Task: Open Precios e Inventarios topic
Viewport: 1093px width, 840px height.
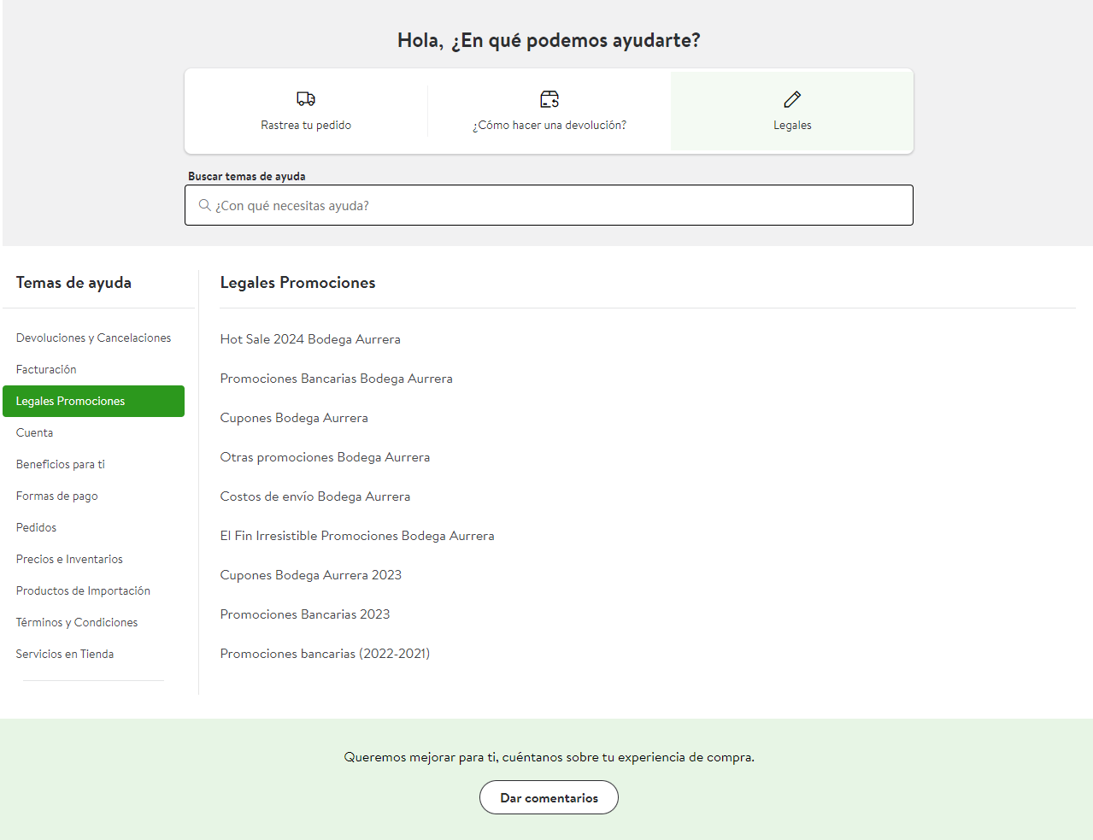Action: (x=69, y=559)
